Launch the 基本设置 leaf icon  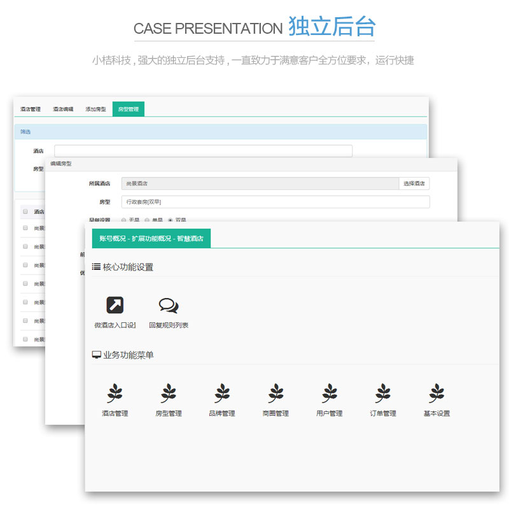(x=436, y=394)
